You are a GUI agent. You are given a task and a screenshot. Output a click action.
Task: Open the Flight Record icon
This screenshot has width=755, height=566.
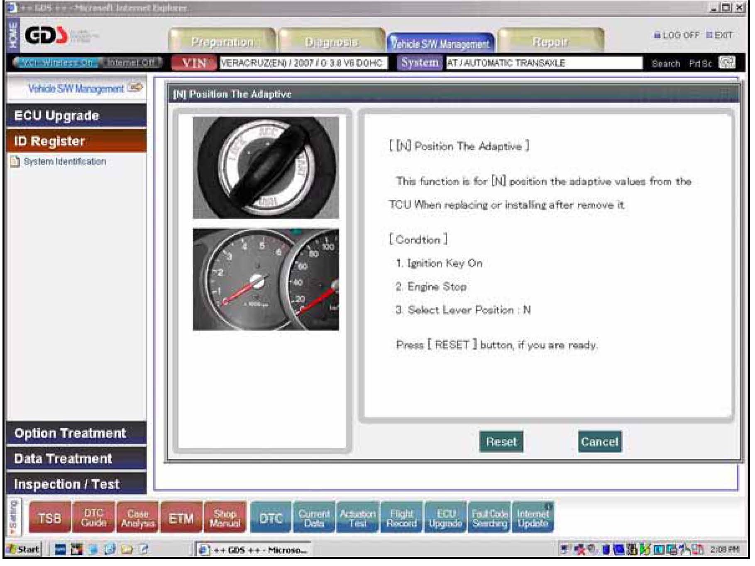coord(401,518)
